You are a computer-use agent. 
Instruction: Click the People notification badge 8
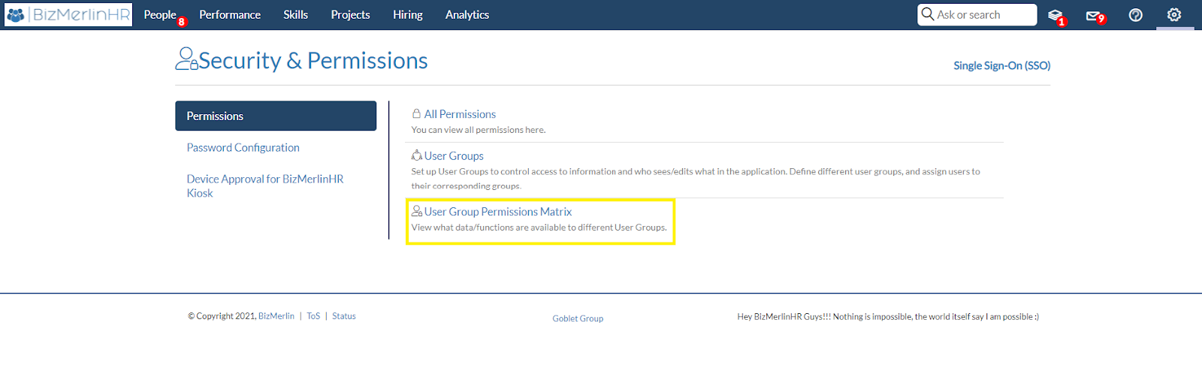[x=181, y=22]
